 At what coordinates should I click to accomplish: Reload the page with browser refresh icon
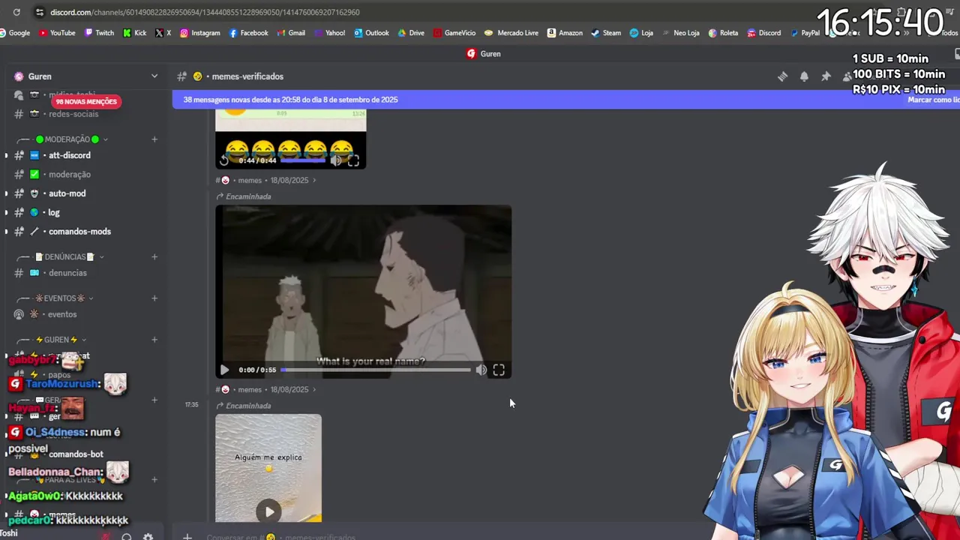16,12
